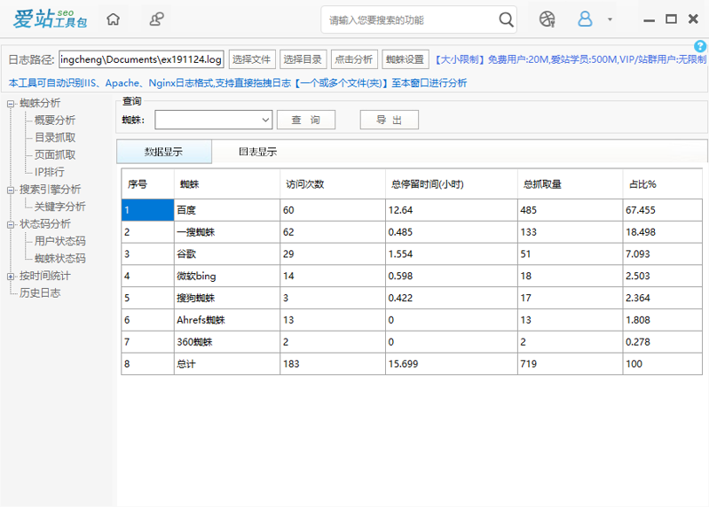Select the 360蜘蛛 cell
This screenshot has height=507, width=709.
(227, 342)
